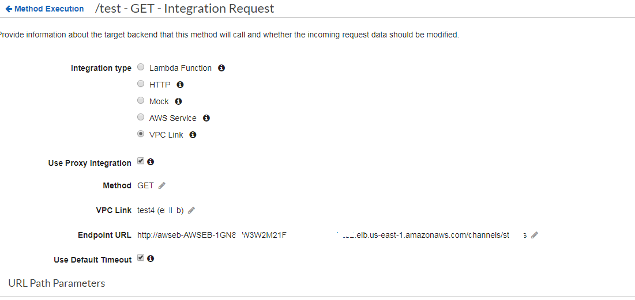Click info icon next to Use Proxy Integration
Image resolution: width=635 pixels, height=300 pixels.
[x=151, y=162]
